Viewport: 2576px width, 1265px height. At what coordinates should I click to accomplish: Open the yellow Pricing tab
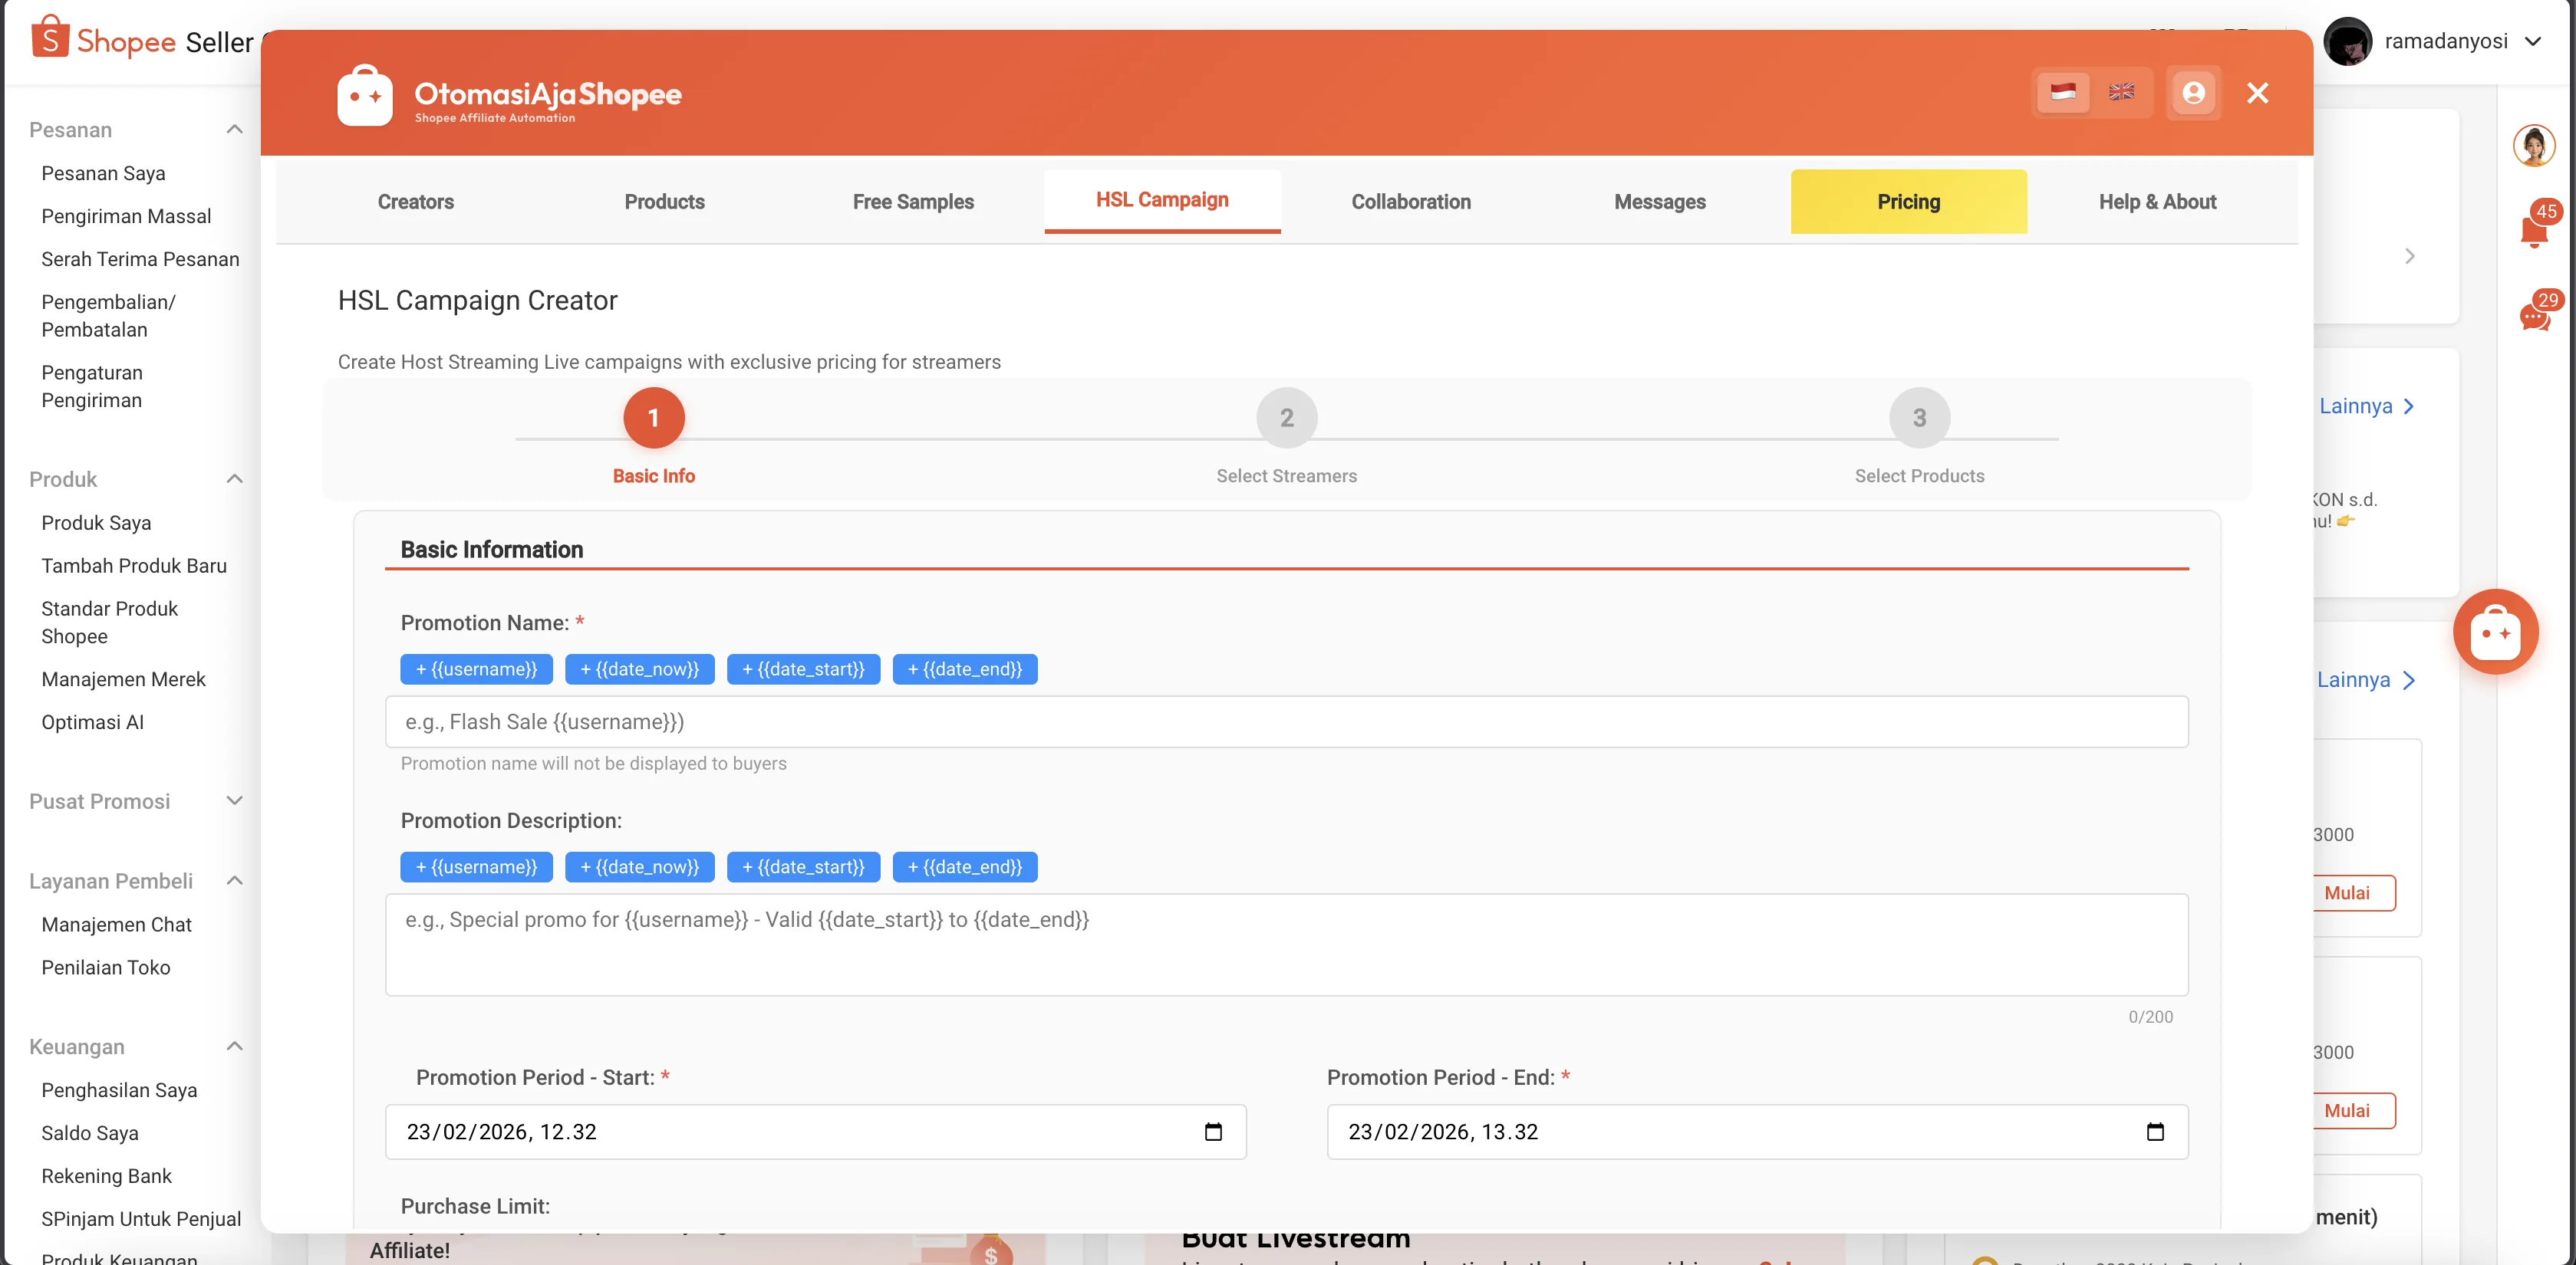[x=1908, y=202]
